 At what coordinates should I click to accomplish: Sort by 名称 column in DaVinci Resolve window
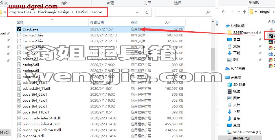pyautogui.click(x=20, y=23)
